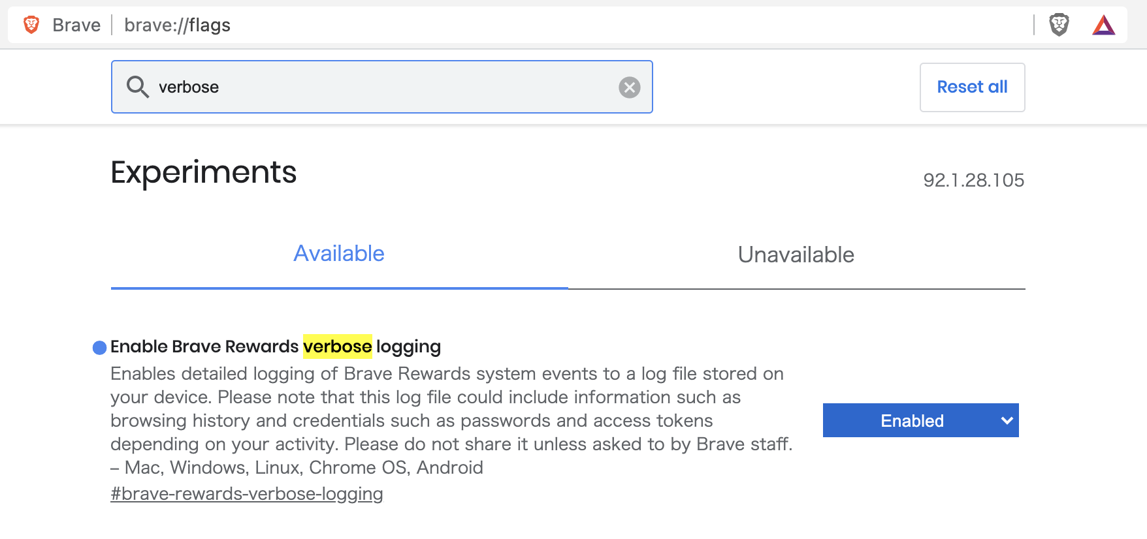
Task: Click the Experiments page heading
Action: [x=204, y=172]
